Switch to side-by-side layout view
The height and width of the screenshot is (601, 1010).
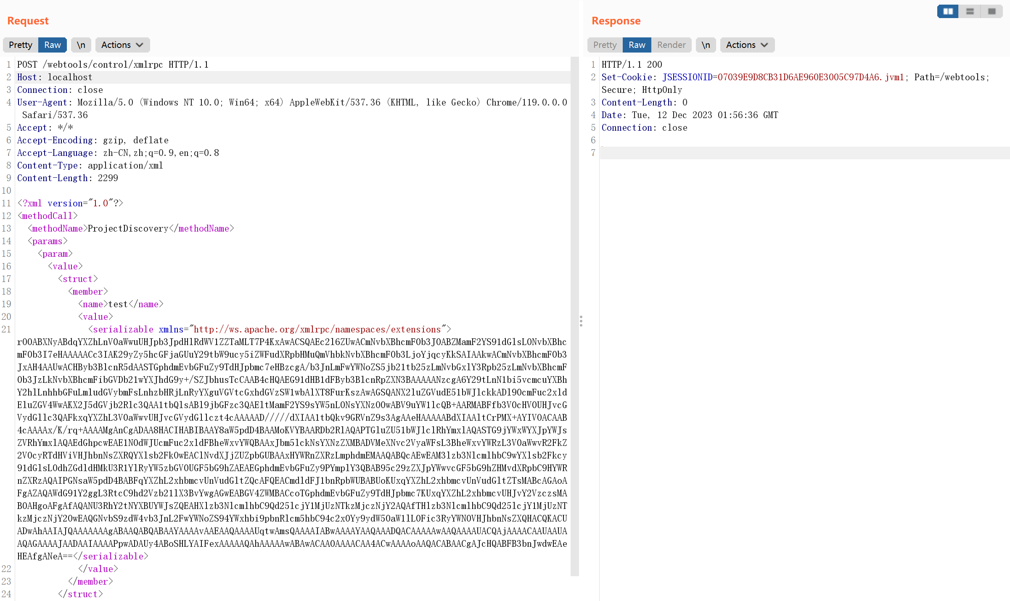click(948, 11)
